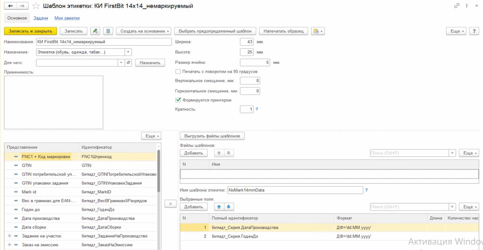This screenshot has width=483, height=250.
Task: Open the Создать на основании dropdown
Action: pyautogui.click(x=145, y=31)
